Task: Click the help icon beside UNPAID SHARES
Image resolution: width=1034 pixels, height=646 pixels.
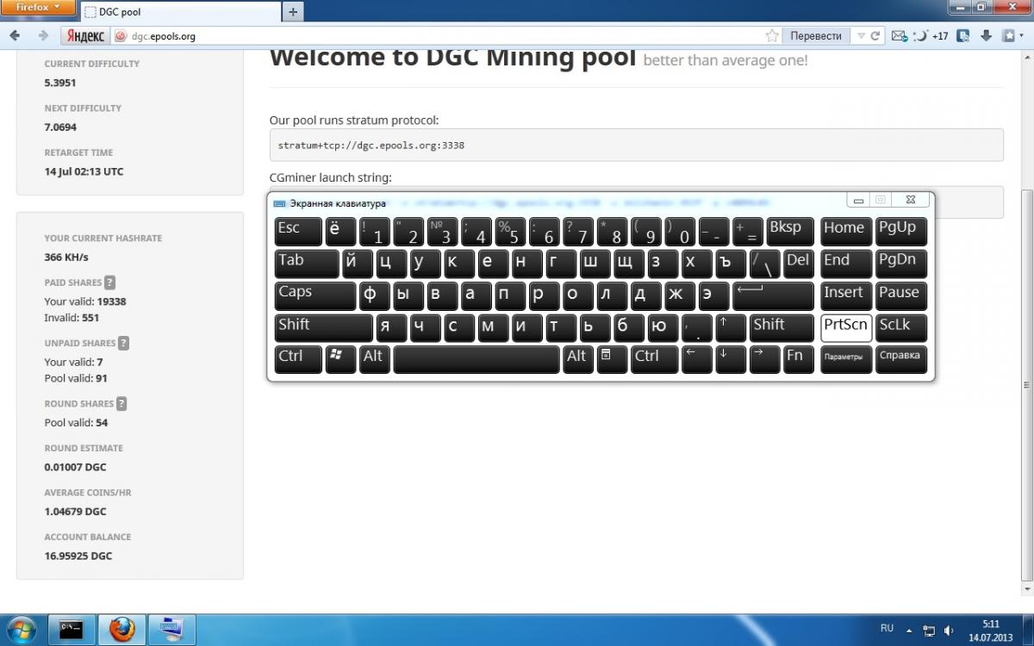Action: point(123,343)
